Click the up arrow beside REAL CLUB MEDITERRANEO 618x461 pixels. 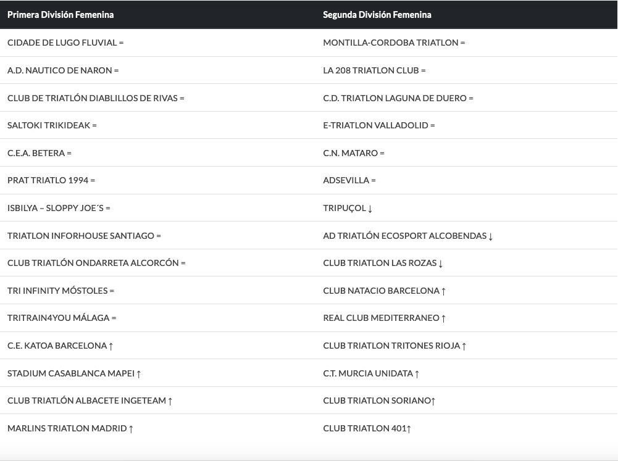(443, 318)
